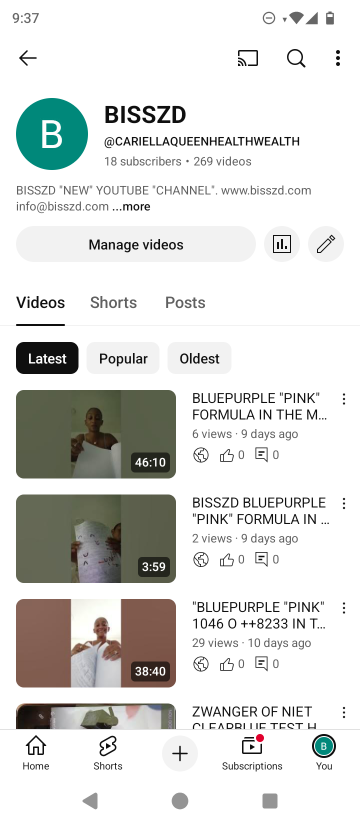Open the top bar three-dot overflow menu

[338, 58]
